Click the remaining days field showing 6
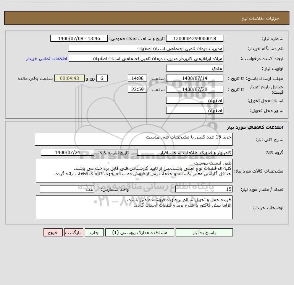 click(102, 78)
